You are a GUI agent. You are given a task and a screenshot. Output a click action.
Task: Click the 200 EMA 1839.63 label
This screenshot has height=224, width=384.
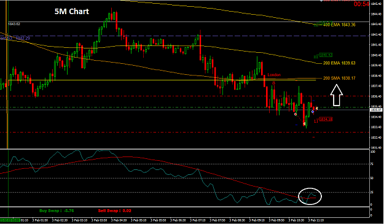339,63
